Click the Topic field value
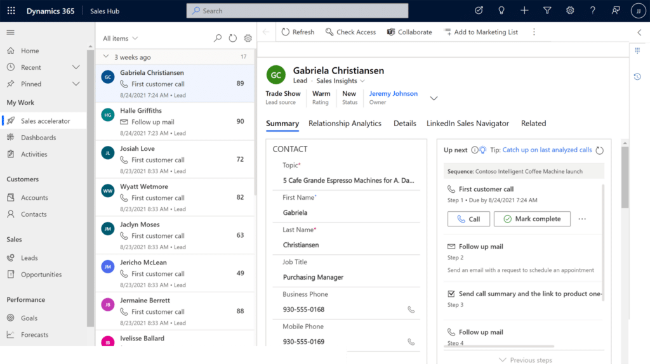The height and width of the screenshot is (364, 650). pos(348,181)
